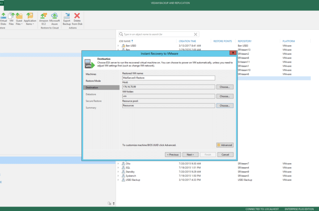Go to the Datastore wizard step
Viewport: 319px width, 211px height.
(91, 94)
